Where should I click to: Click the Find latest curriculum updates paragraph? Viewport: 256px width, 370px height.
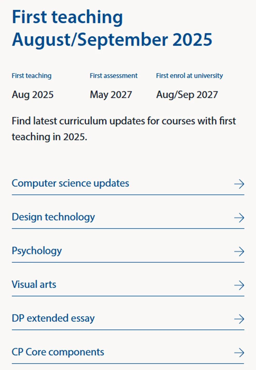pos(124,129)
